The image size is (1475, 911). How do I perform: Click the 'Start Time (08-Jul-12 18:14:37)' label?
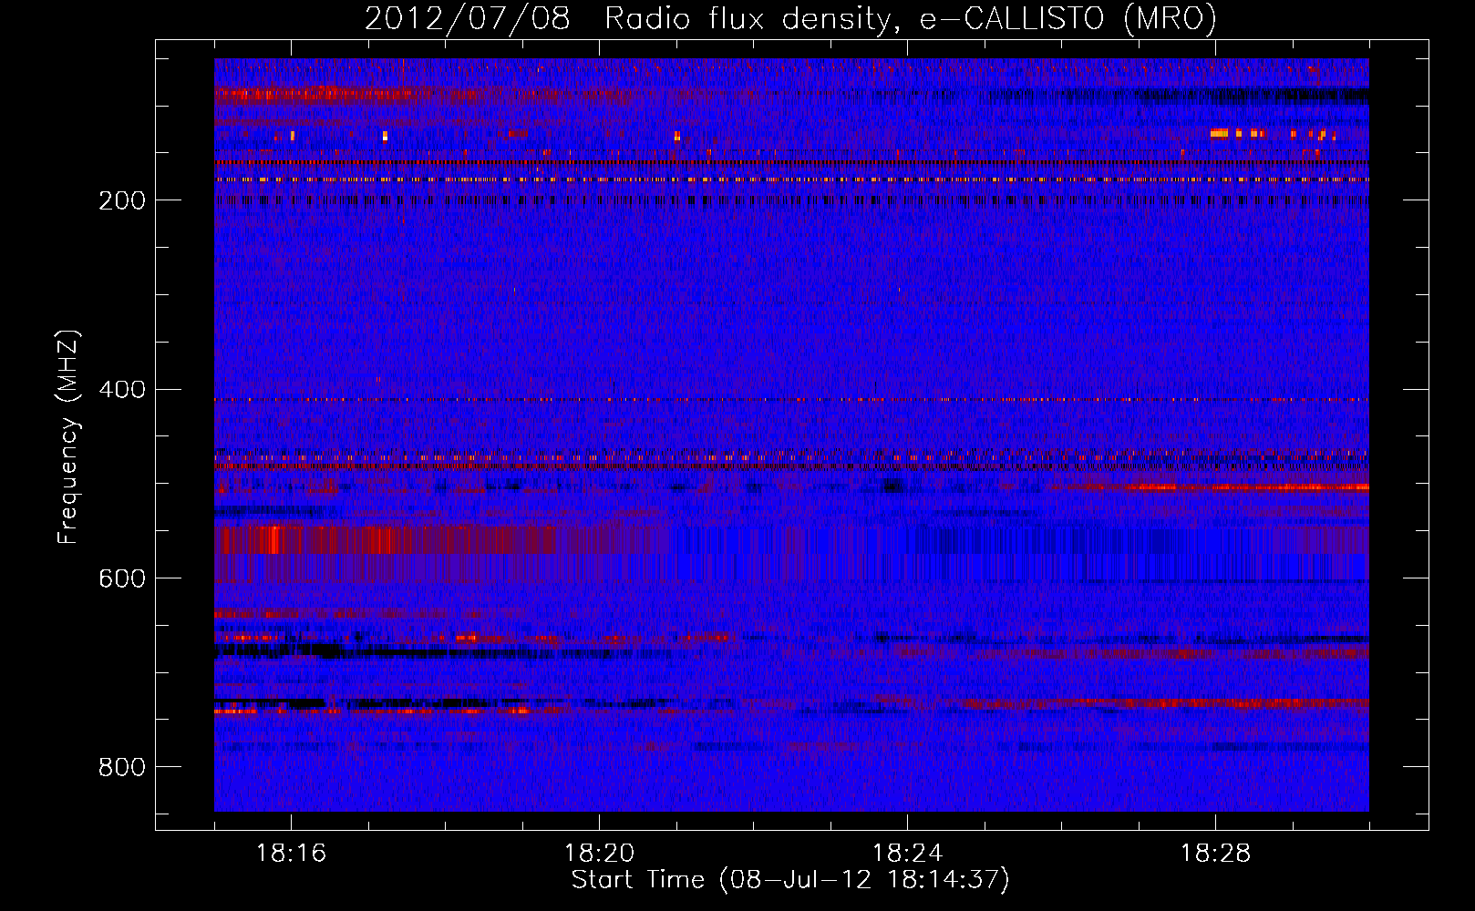point(790,880)
